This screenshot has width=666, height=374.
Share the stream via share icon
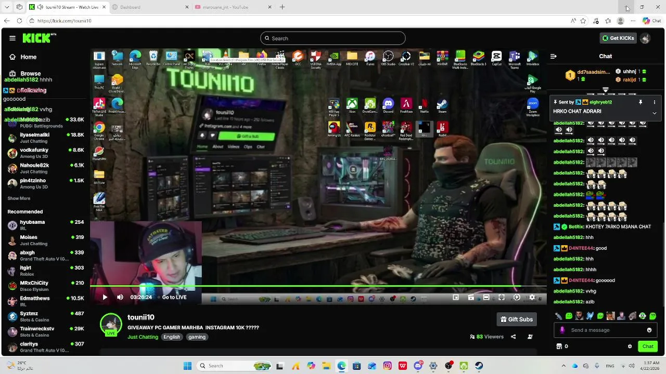coord(513,337)
